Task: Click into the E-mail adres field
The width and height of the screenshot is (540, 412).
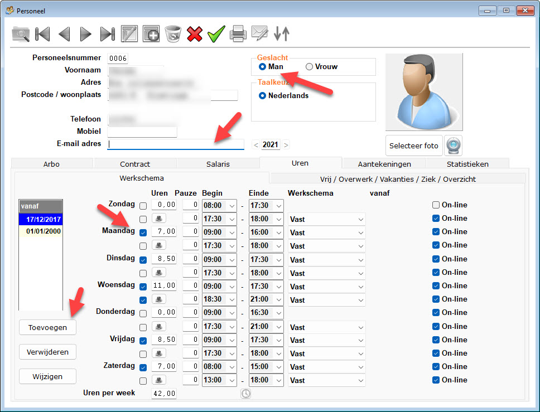Action: click(176, 144)
